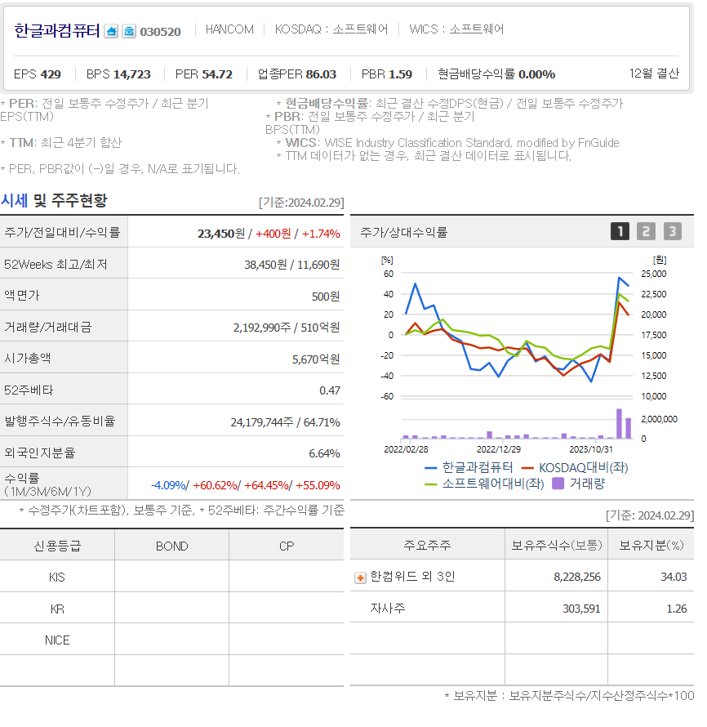Click the HANCOM label
This screenshot has height=727, width=707.
tap(229, 29)
